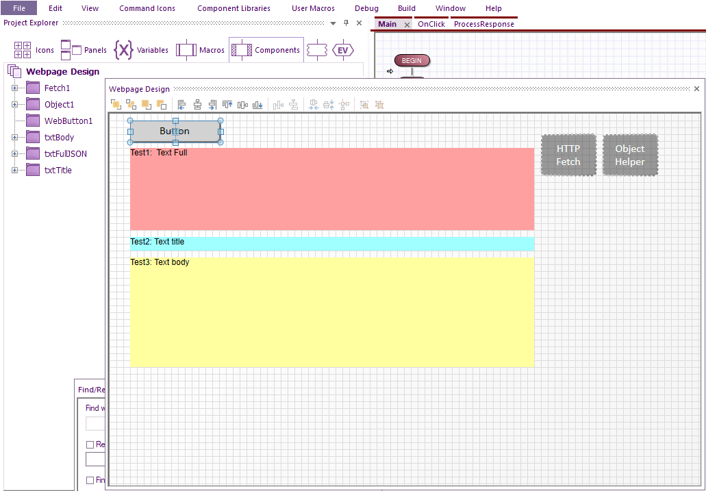Open the EV events view icon
Screen dimensions: 706x491
point(342,50)
